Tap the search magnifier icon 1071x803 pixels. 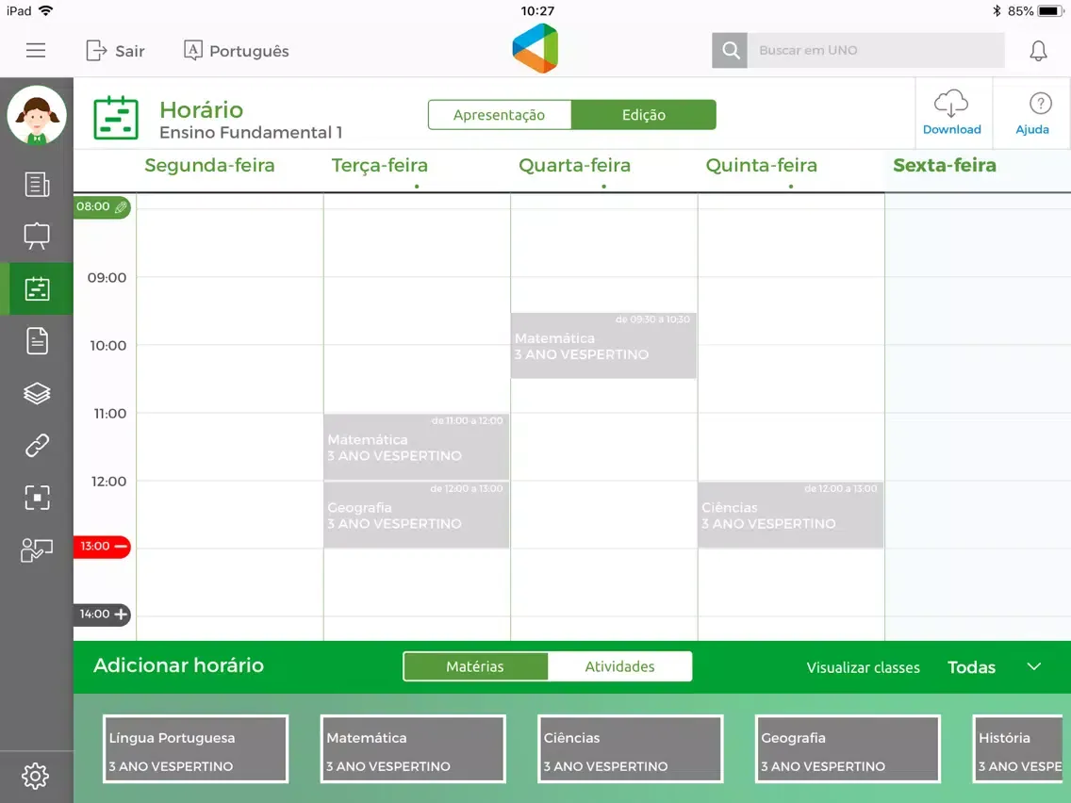730,50
